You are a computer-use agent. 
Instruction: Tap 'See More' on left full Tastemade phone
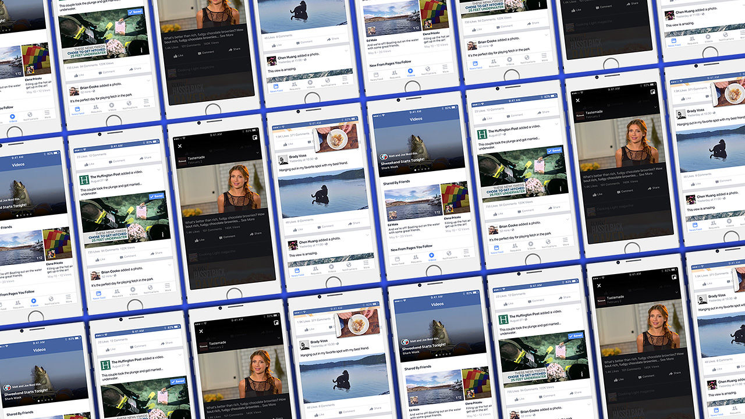click(248, 219)
